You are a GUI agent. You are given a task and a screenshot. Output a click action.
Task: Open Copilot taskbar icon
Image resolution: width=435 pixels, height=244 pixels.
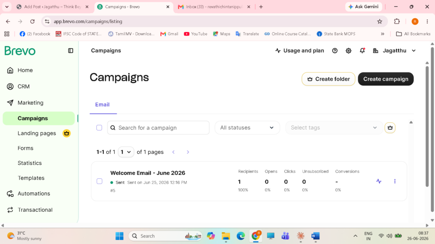(x=211, y=236)
